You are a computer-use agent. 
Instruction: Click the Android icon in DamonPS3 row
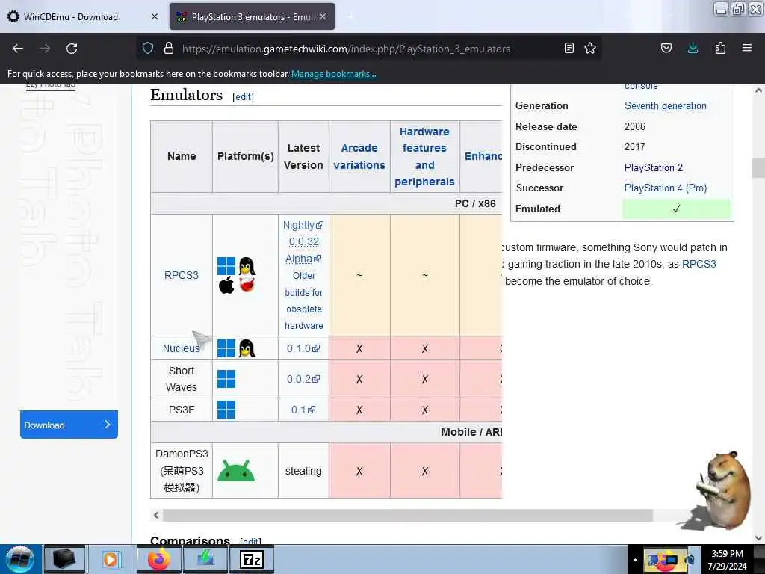236,471
